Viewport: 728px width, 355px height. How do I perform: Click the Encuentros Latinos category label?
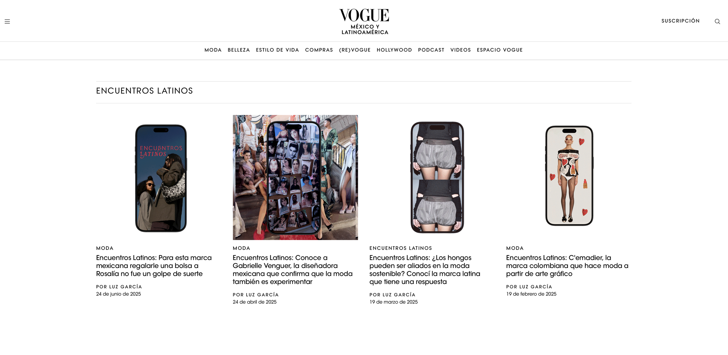[x=401, y=248]
